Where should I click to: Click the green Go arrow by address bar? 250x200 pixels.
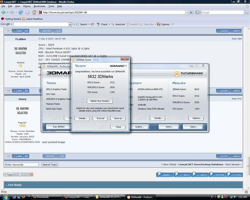(191, 12)
